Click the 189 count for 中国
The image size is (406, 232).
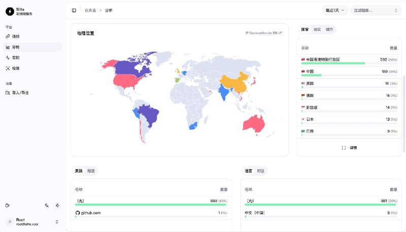pos(385,71)
